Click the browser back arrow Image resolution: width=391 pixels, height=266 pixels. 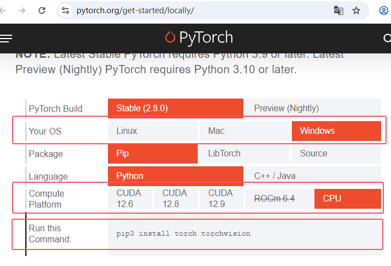pyautogui.click(x=2, y=10)
